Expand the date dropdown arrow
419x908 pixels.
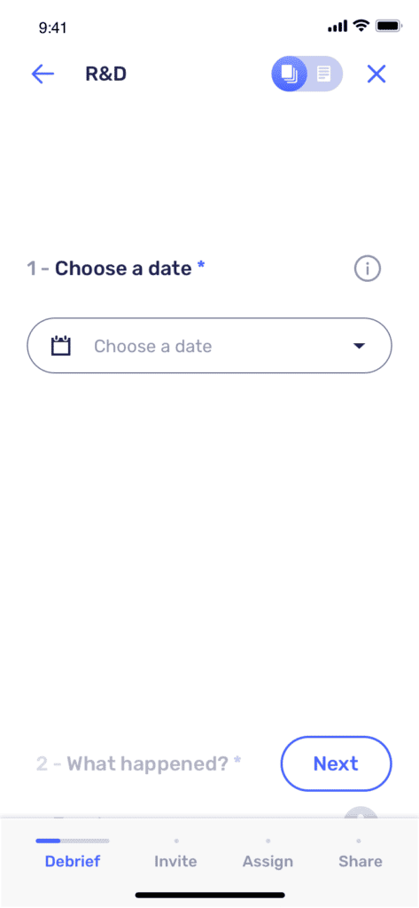click(x=359, y=347)
